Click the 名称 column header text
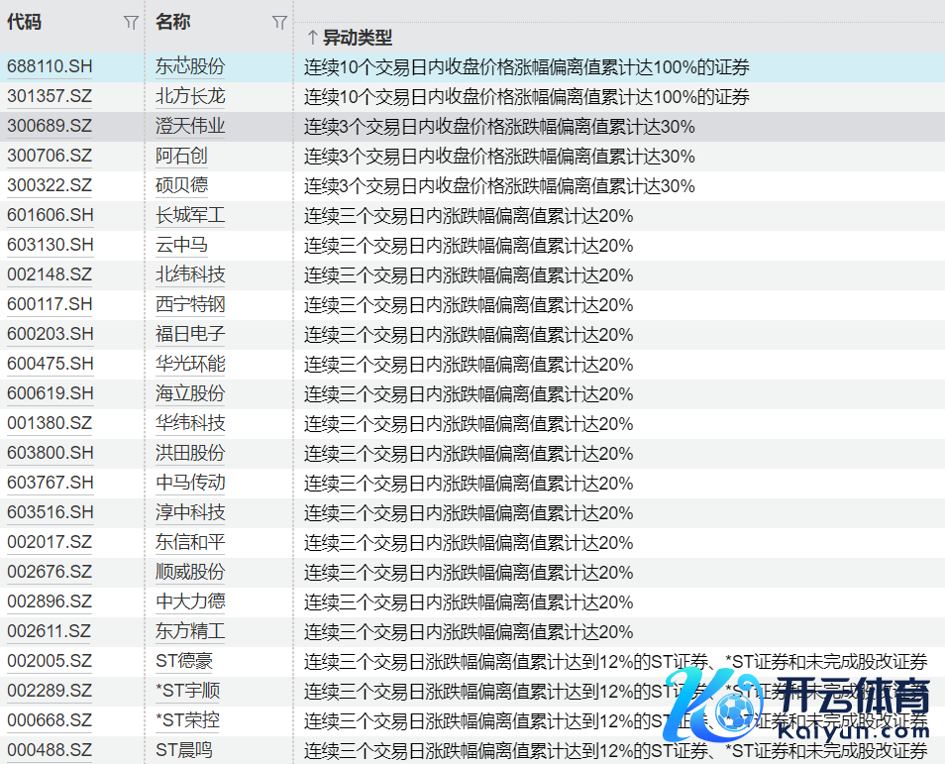The image size is (945, 764). (173, 22)
